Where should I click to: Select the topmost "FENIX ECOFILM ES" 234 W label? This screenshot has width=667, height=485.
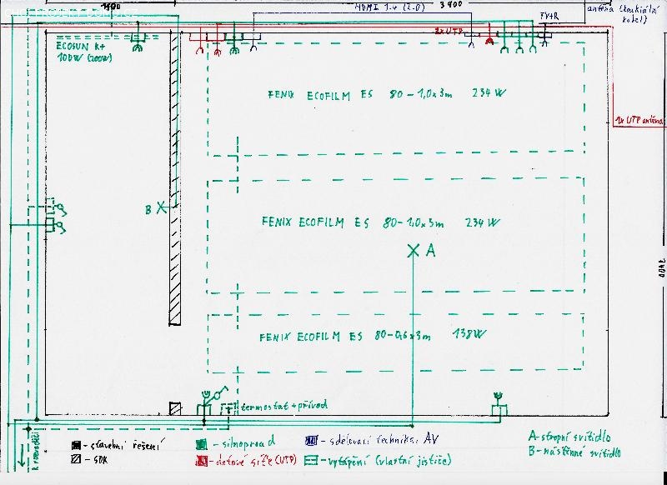[387, 94]
